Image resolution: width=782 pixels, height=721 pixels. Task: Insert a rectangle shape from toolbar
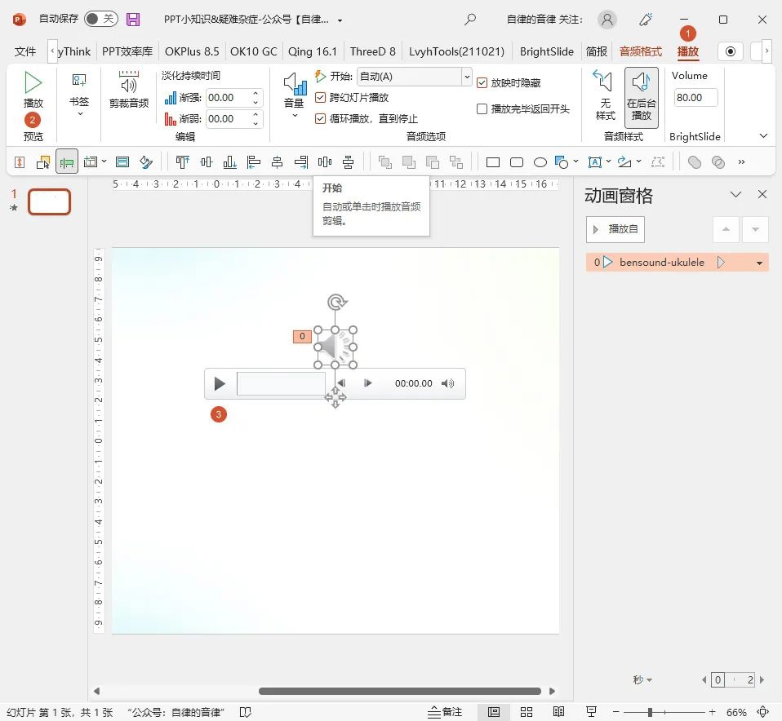click(493, 162)
